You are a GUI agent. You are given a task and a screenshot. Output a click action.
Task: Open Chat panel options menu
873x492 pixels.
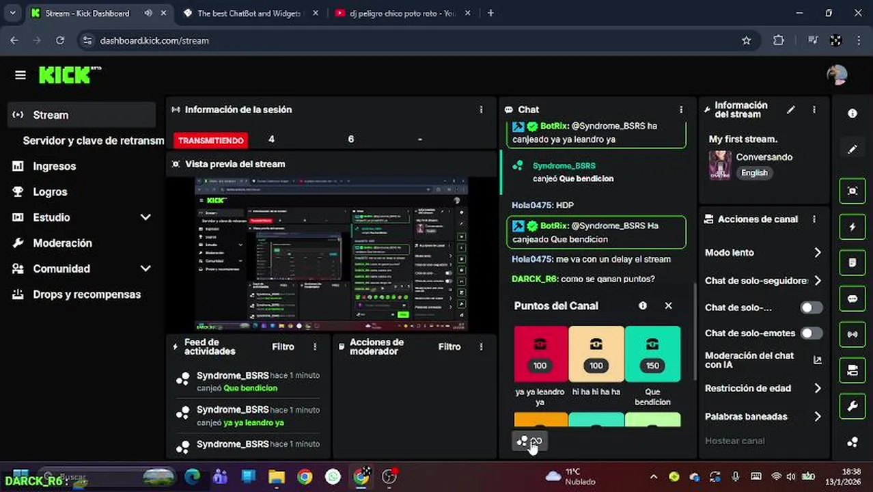[x=680, y=109]
